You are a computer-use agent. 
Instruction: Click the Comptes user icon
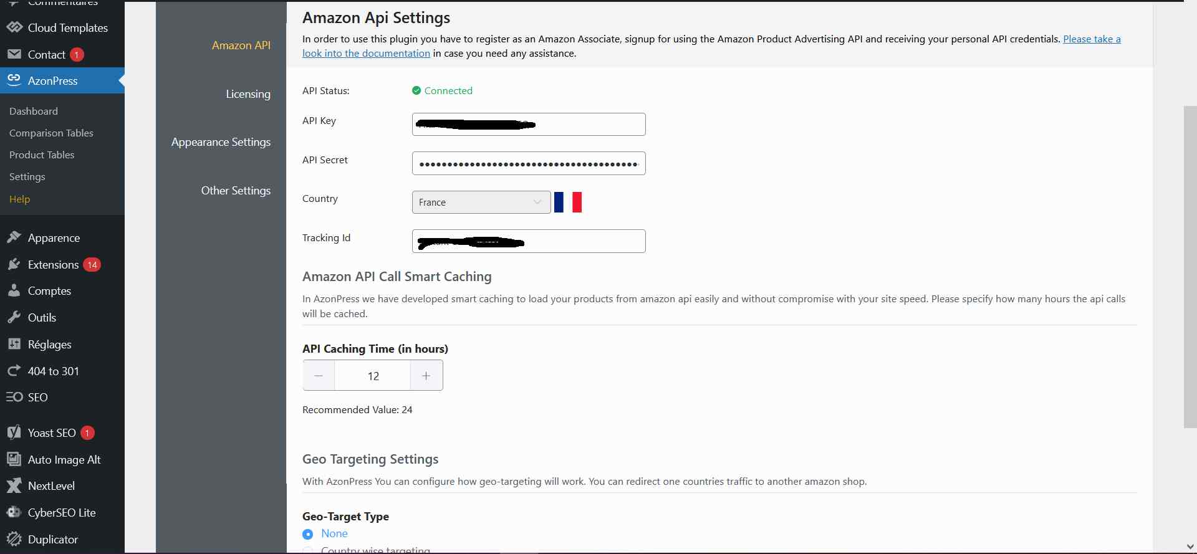[14, 290]
